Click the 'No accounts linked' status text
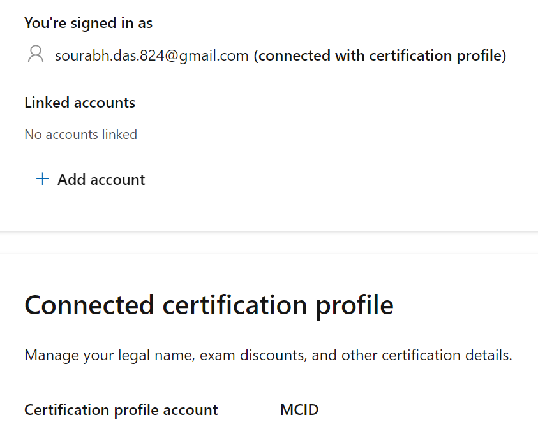This screenshot has width=538, height=422. click(80, 135)
